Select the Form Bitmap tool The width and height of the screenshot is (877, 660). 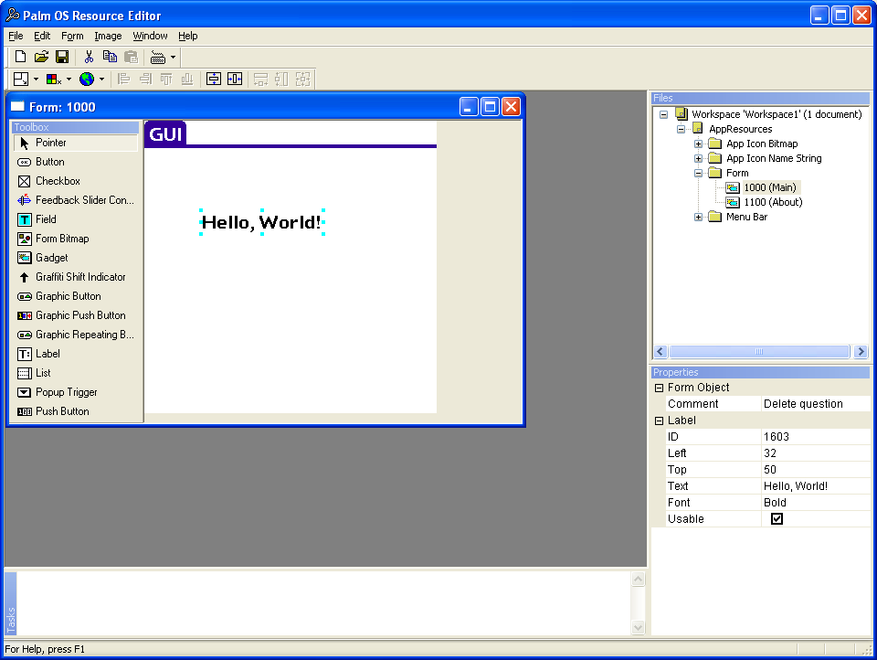[x=75, y=239]
